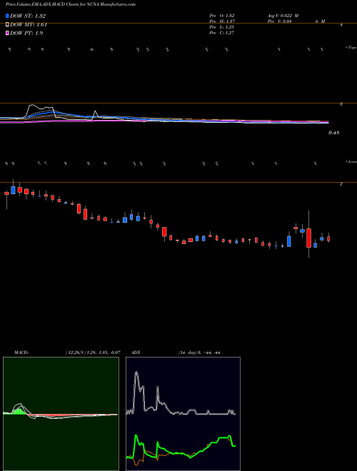The width and height of the screenshot is (357, 471).
Task: Click the 'Avg V: 0.022 M' volume value
Action: pos(283,15)
